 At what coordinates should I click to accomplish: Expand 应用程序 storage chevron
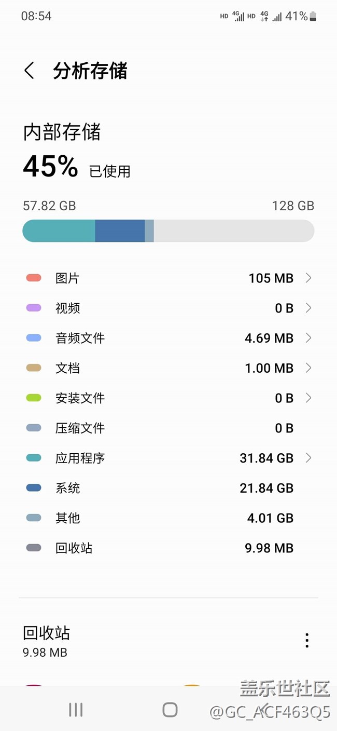tap(308, 458)
